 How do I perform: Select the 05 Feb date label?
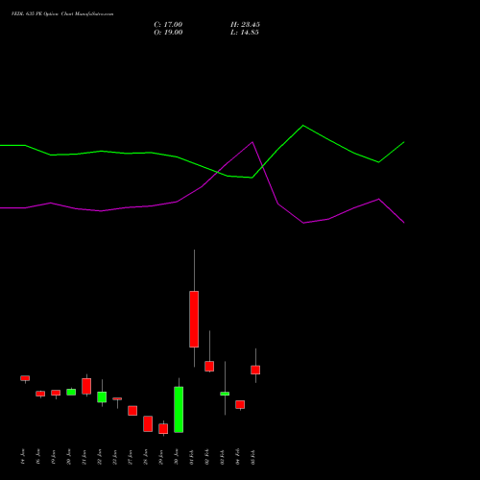252,457
